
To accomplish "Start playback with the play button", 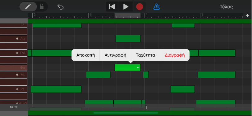I will (x=126, y=7).
